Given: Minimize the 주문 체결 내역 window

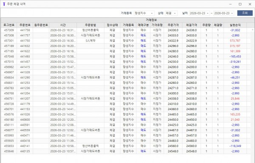Looking at the screenshot, I should [230, 4].
